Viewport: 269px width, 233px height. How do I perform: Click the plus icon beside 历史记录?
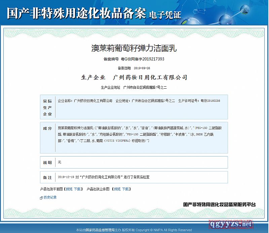coord(41,198)
